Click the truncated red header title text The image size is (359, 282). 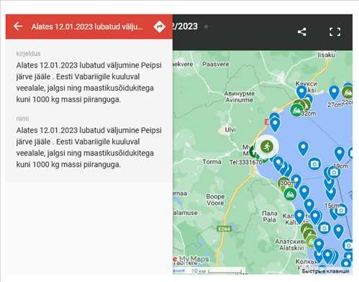87,27
